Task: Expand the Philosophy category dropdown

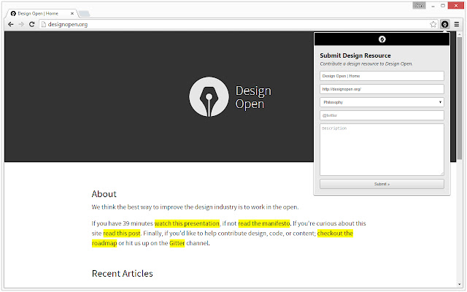Action: coord(382,102)
